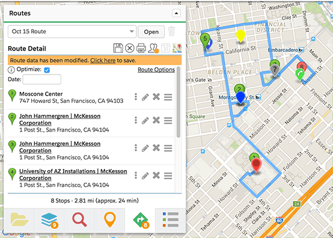Save route with floppy disk icon
The image size is (333, 238).
coord(118,48)
